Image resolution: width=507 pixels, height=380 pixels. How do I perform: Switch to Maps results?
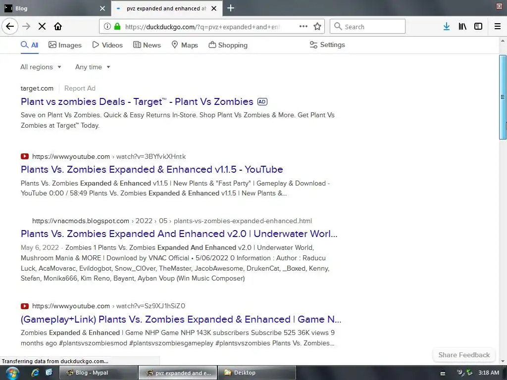tap(185, 45)
